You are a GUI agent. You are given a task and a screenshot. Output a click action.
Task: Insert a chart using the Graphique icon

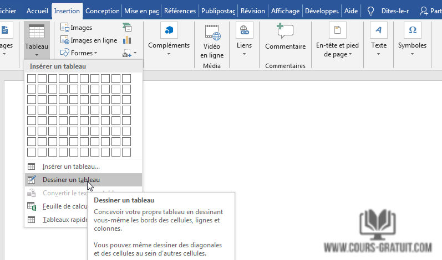(x=127, y=40)
